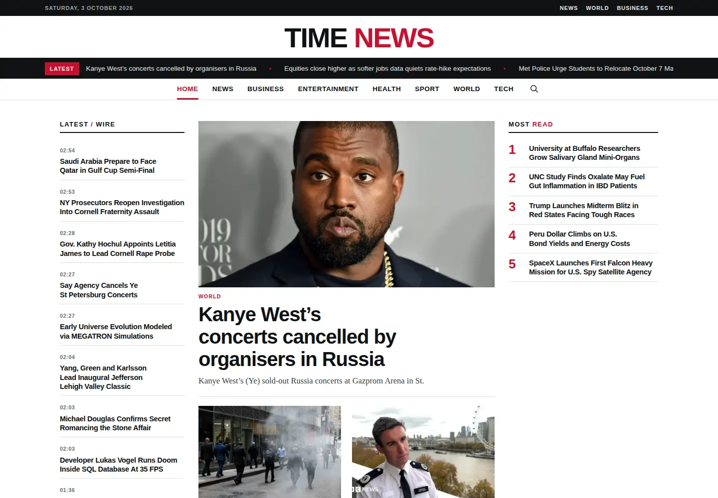Open the WORLD section in main navigation
The height and width of the screenshot is (498, 718).
467,89
